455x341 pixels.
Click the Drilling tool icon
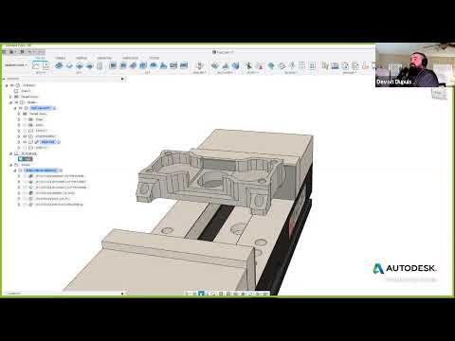[199, 65]
